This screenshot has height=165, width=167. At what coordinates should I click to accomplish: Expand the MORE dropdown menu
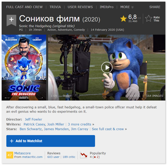click(127, 7)
